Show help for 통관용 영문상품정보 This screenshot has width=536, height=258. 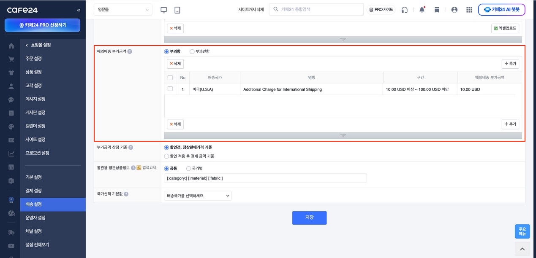click(133, 168)
